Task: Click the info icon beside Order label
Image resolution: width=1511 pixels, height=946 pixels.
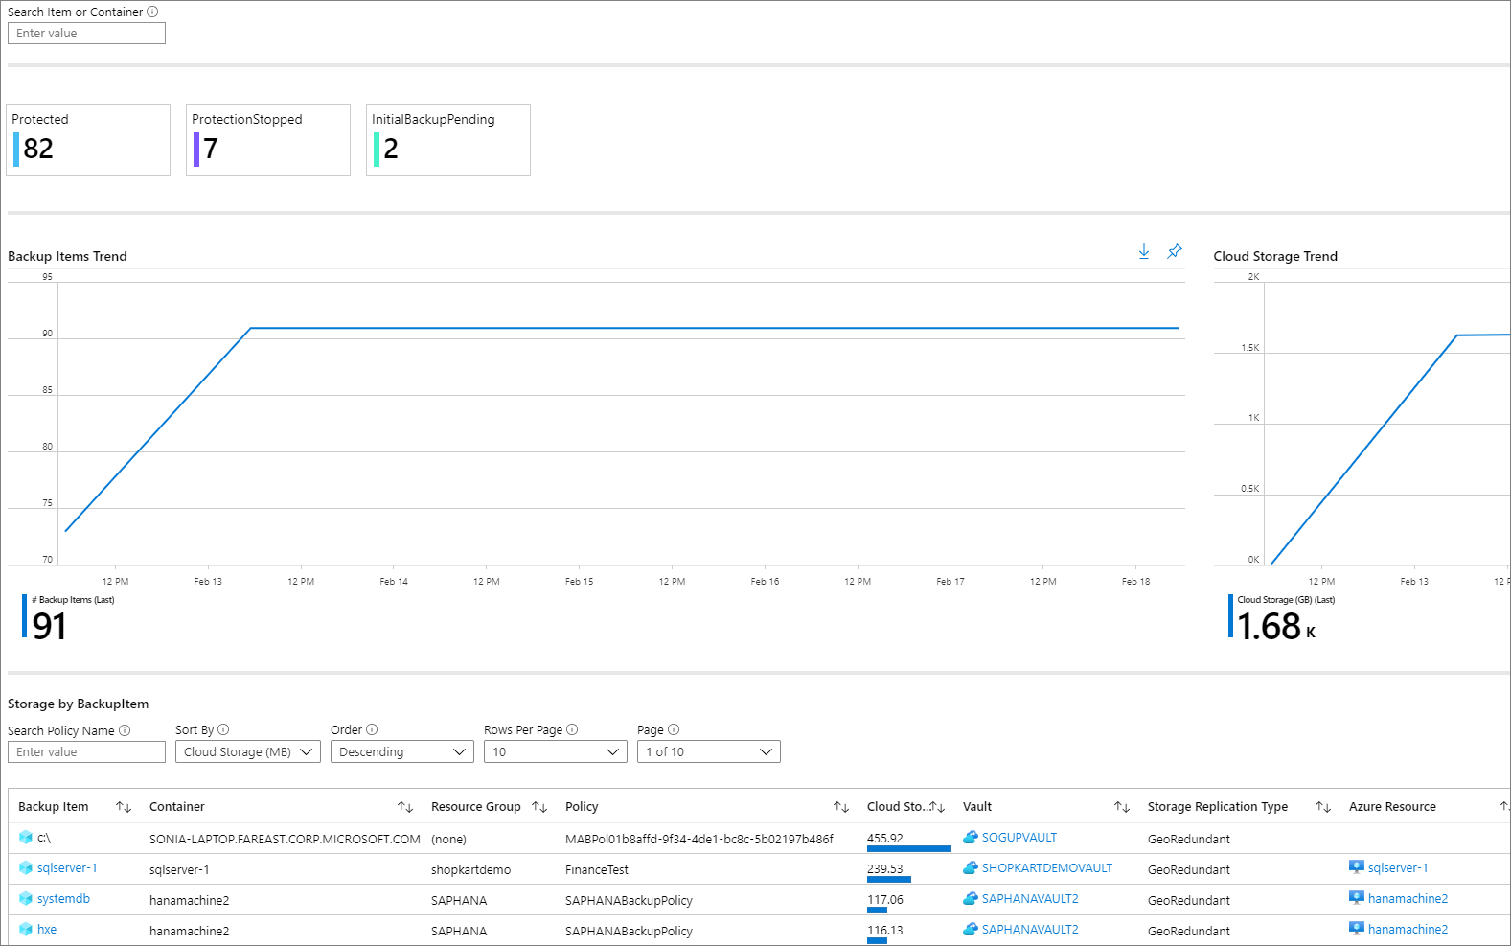Action: (372, 729)
